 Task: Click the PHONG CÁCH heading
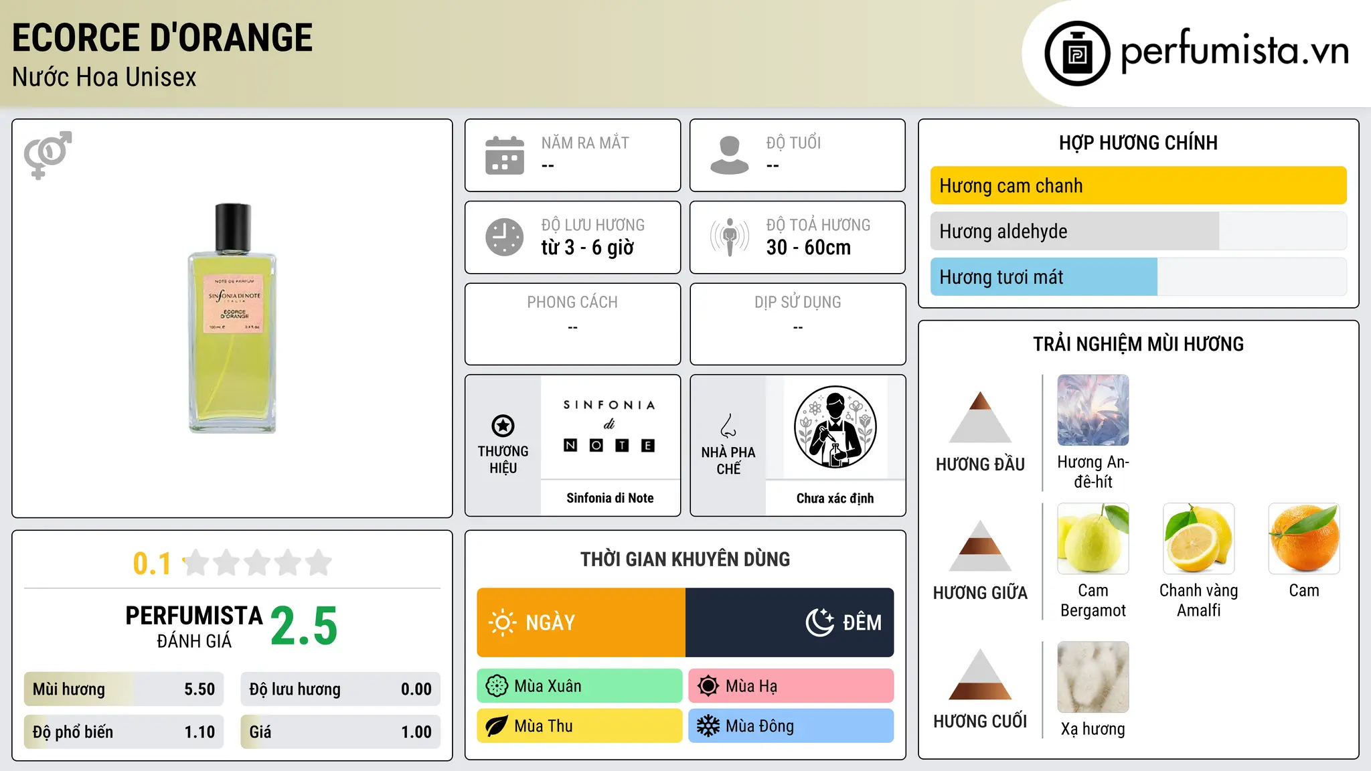tap(572, 303)
